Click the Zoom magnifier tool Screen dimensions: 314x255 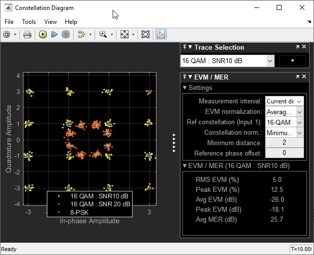click(103, 34)
